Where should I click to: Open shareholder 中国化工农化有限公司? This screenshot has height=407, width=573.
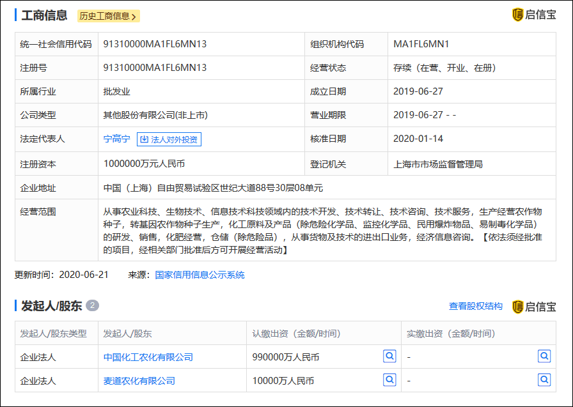pos(148,357)
